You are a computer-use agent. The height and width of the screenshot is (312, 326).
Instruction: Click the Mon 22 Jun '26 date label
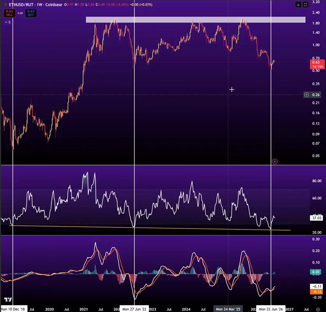pos(271,309)
